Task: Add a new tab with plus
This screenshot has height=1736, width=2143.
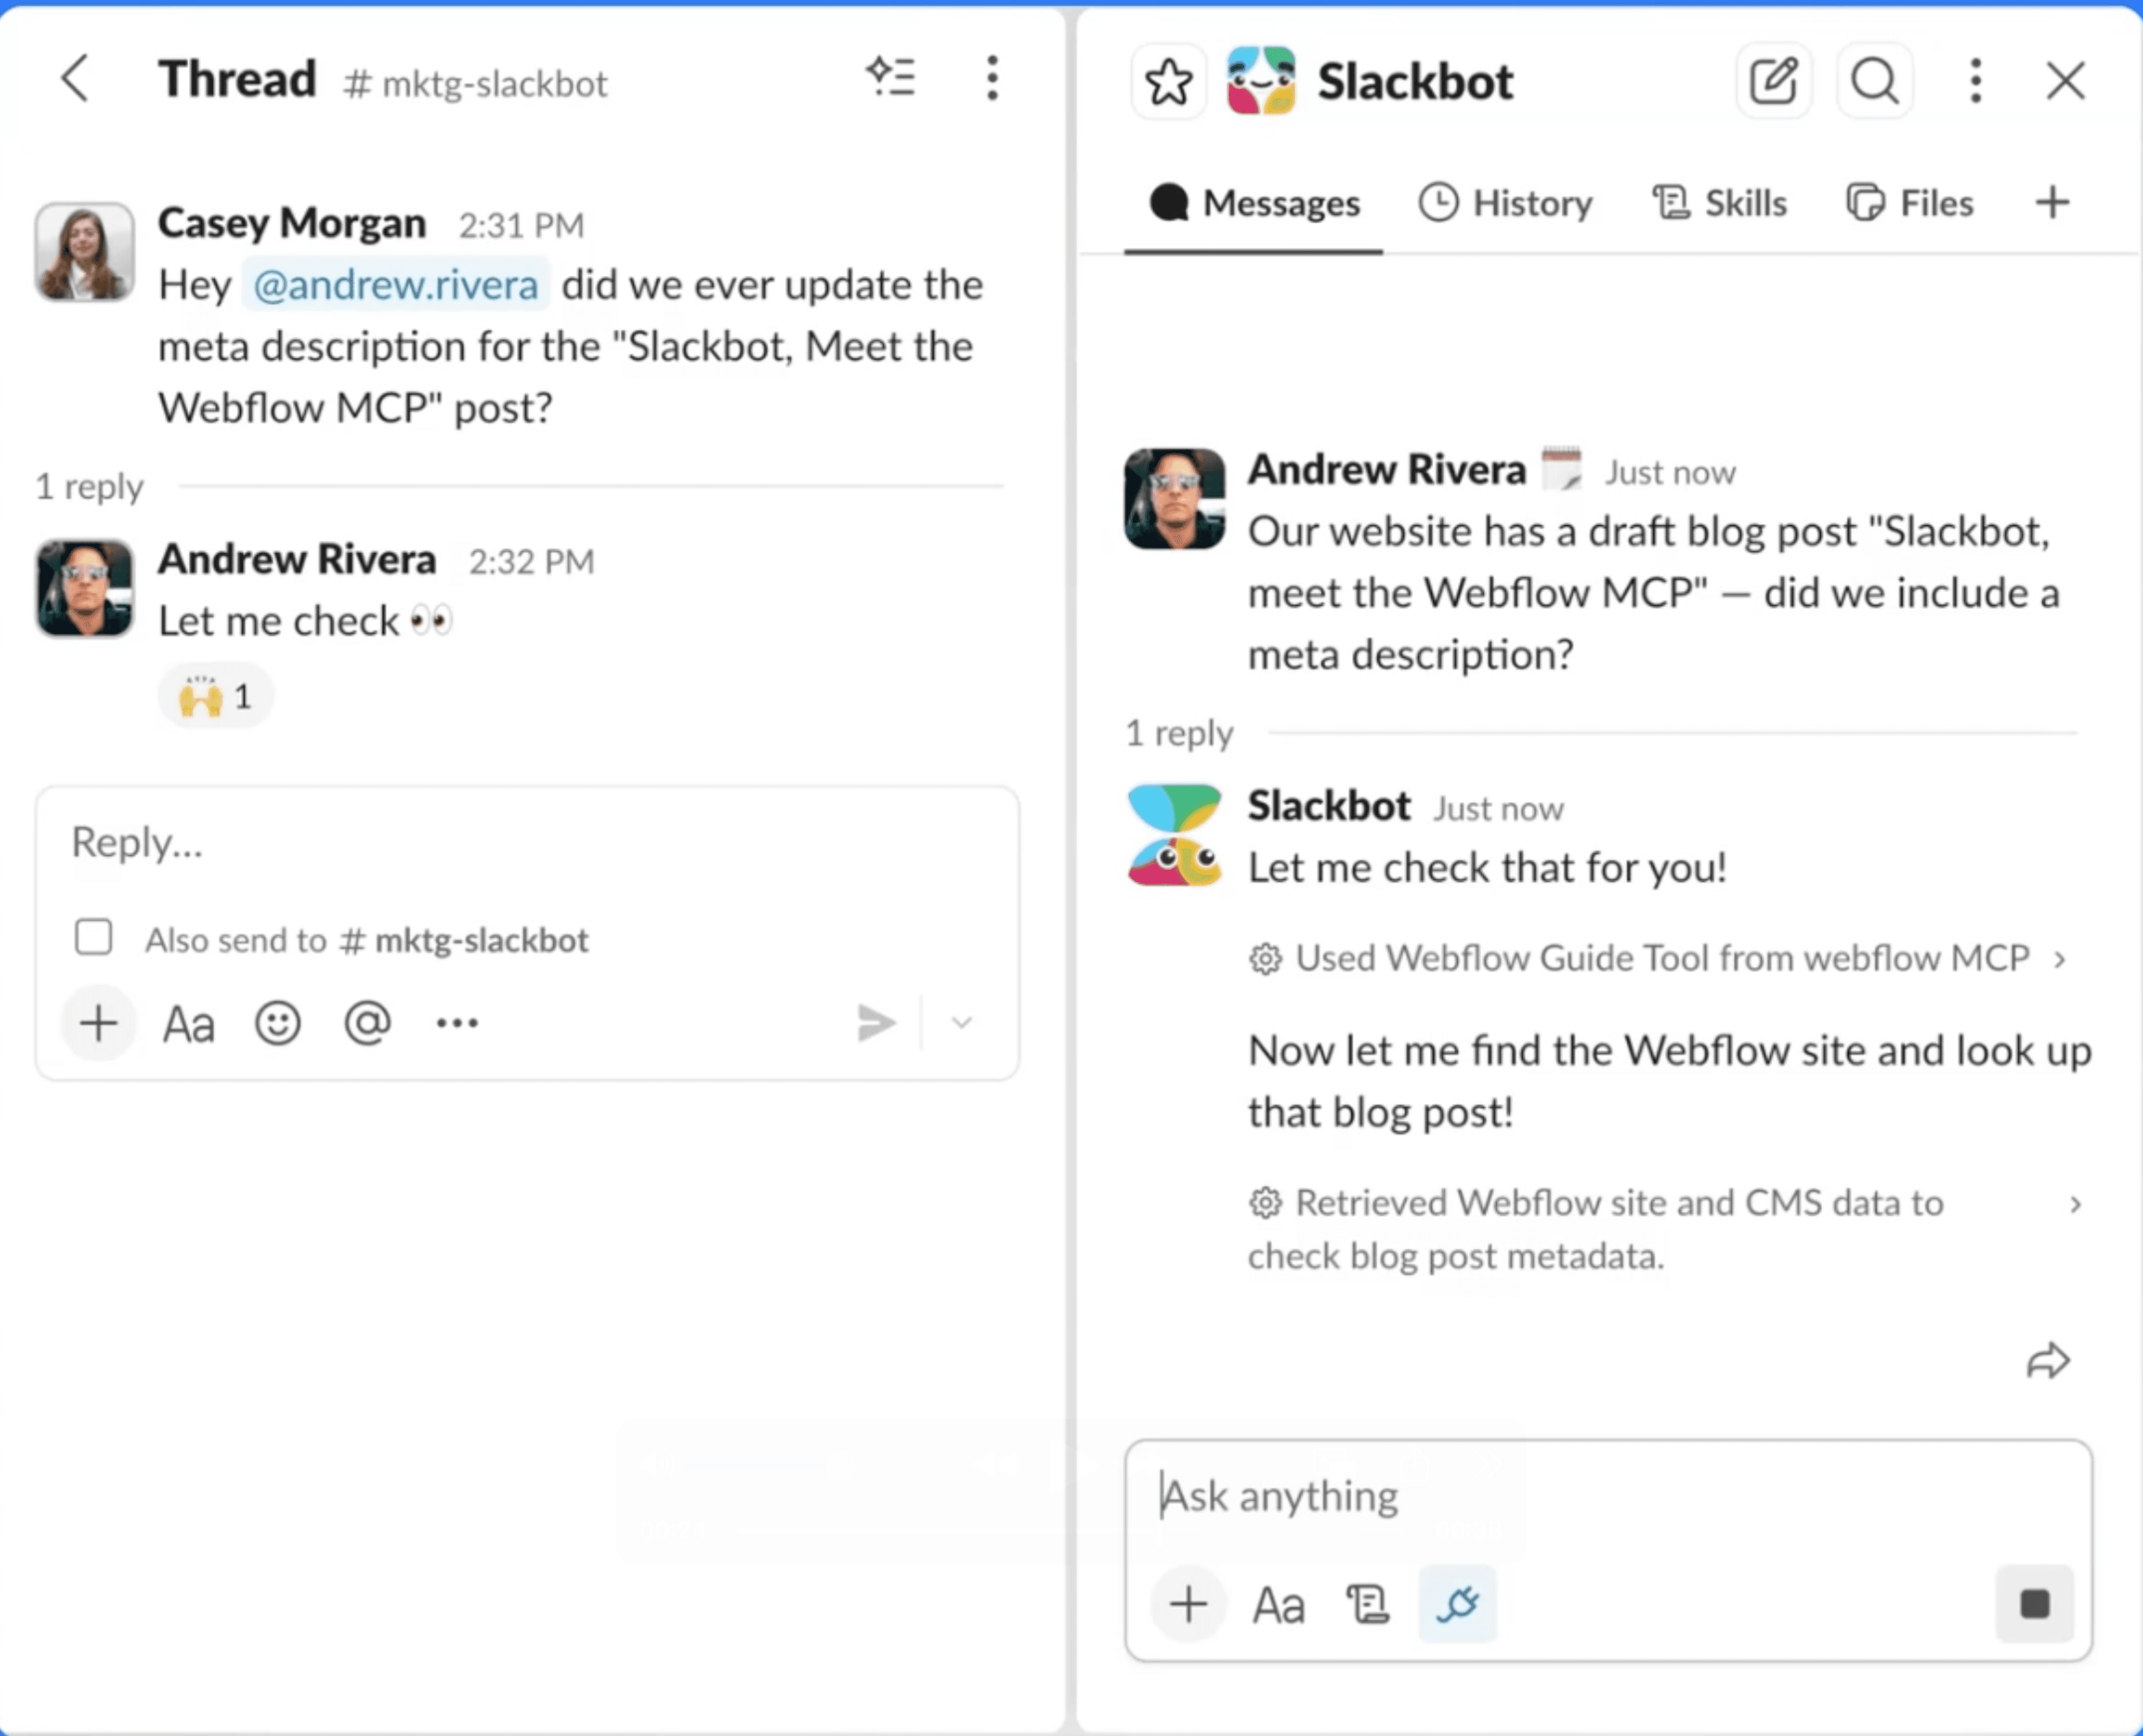Action: click(x=2052, y=203)
